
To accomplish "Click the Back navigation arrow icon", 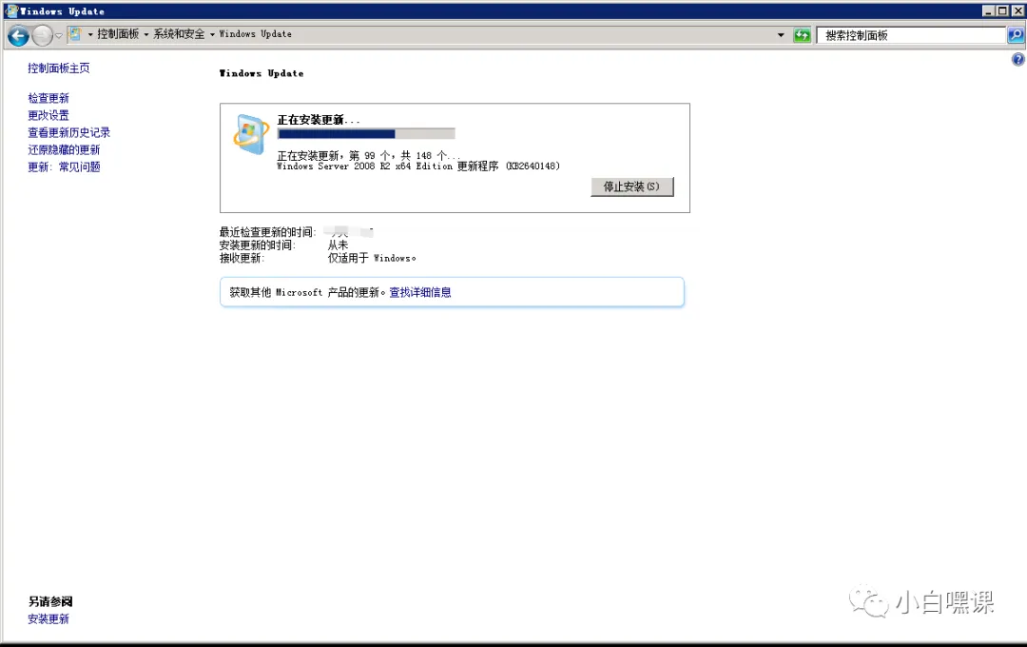I will click(17, 35).
